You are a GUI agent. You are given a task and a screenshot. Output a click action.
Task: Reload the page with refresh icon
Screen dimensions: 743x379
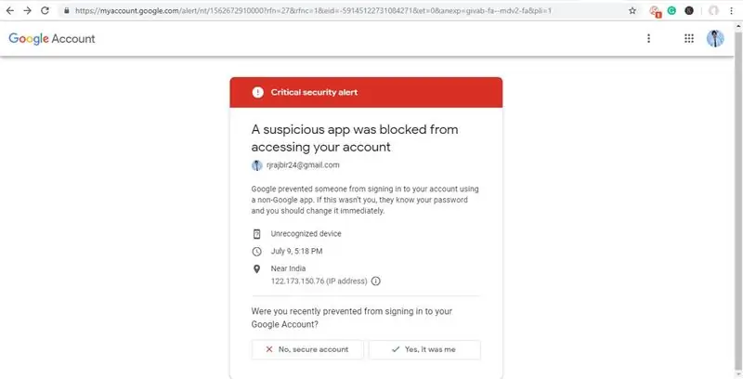pyautogui.click(x=45, y=10)
